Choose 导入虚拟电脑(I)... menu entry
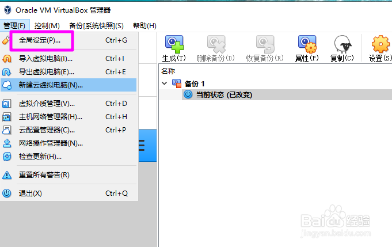Image resolution: width=392 pixels, height=247 pixels. pyautogui.click(x=68, y=59)
